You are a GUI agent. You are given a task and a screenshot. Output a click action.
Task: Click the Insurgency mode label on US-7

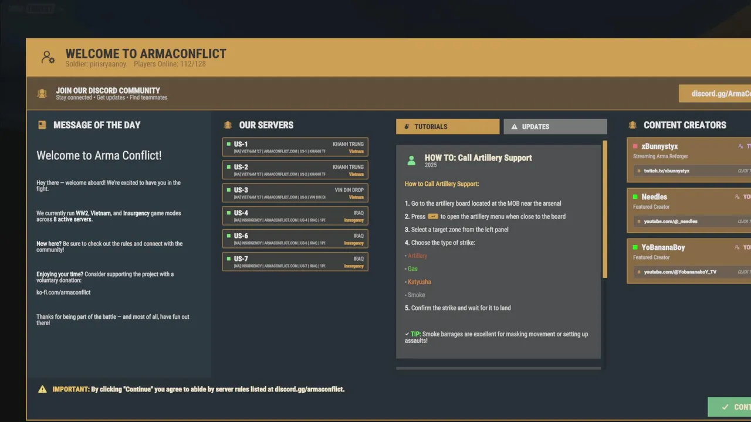pos(354,266)
